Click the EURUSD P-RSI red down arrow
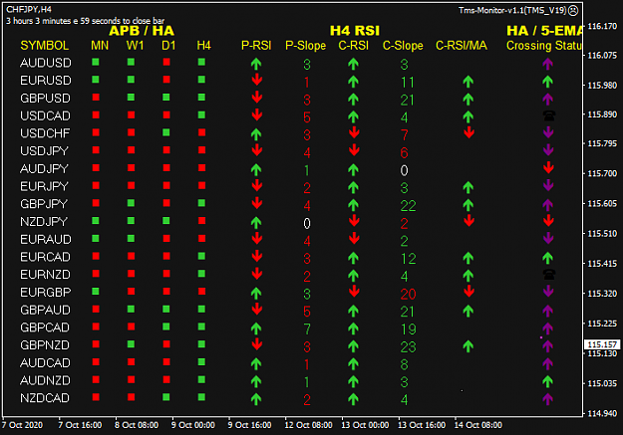The width and height of the screenshot is (623, 435). point(257,80)
